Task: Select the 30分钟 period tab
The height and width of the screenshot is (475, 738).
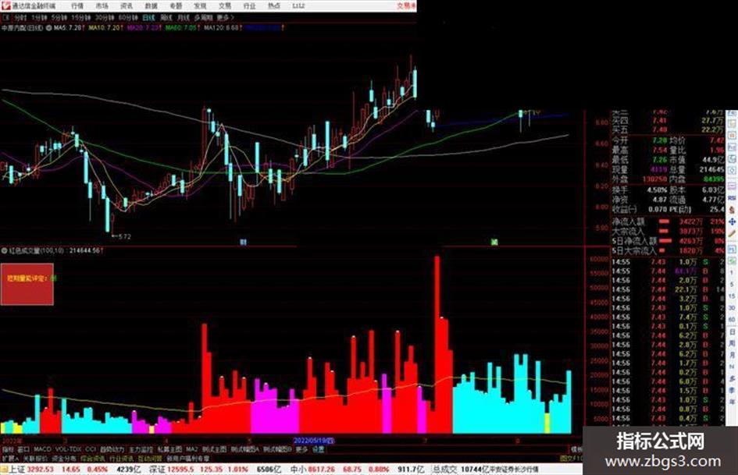Action: click(105, 17)
